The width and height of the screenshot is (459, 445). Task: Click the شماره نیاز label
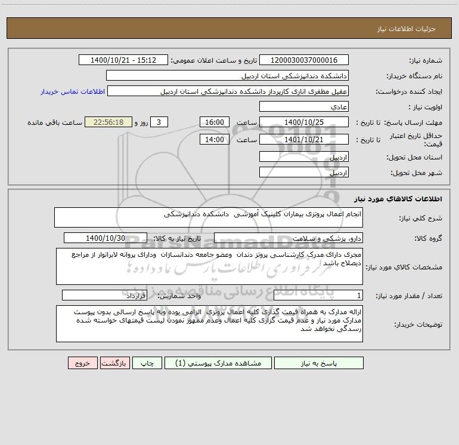[426, 61]
